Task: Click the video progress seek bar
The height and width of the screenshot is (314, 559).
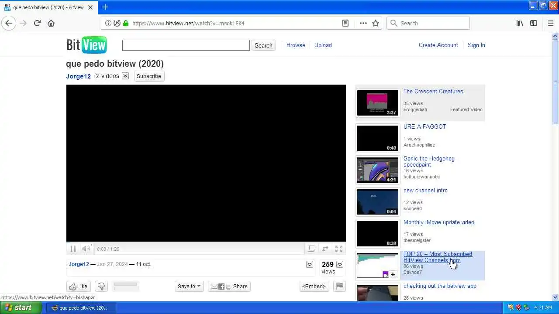Action: pyautogui.click(x=206, y=242)
